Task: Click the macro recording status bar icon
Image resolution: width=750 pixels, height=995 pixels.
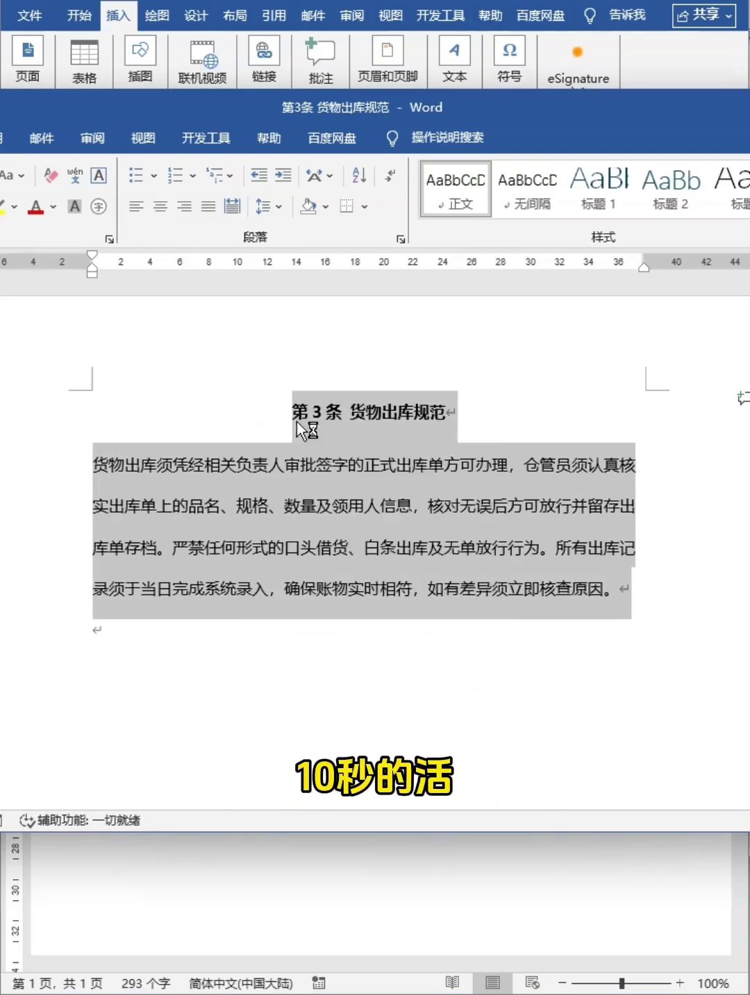Action: tap(319, 983)
